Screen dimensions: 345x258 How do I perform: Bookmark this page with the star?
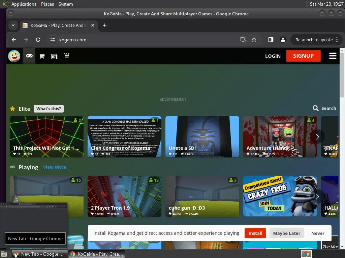pos(254,40)
